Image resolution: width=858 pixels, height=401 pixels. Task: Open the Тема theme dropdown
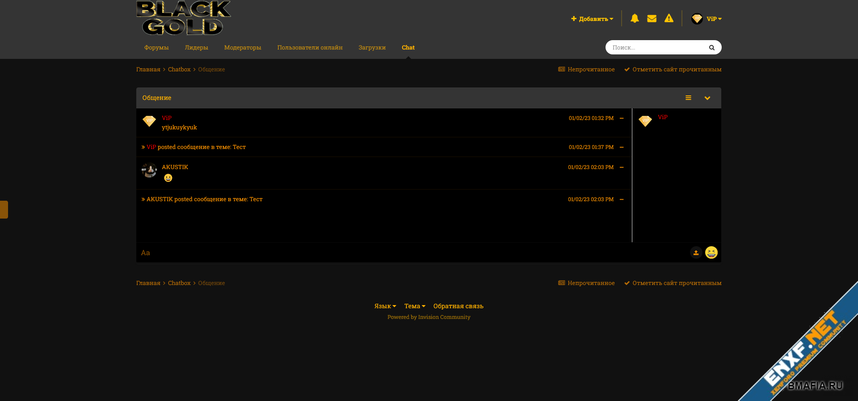(x=414, y=306)
